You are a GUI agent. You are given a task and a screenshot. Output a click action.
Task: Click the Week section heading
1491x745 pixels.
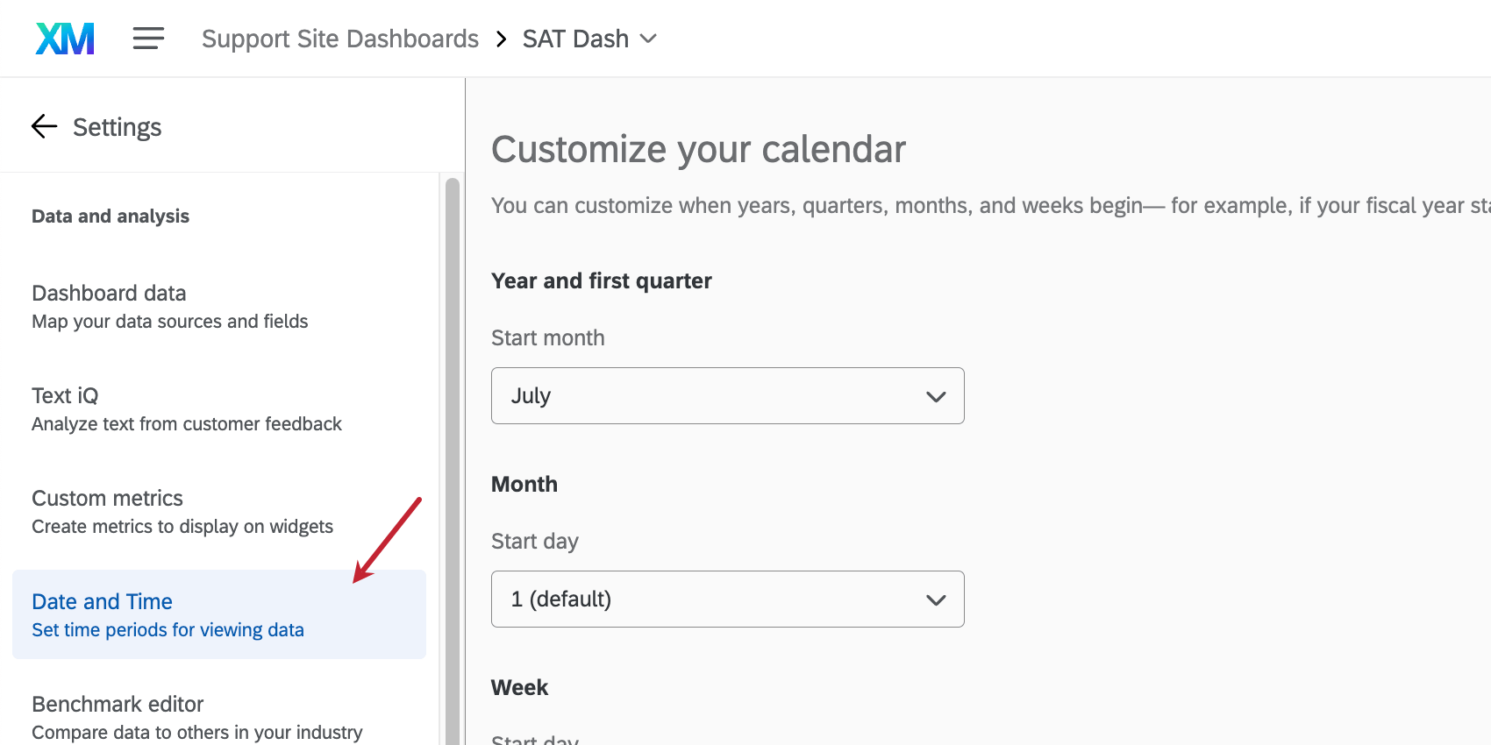pyautogui.click(x=519, y=687)
